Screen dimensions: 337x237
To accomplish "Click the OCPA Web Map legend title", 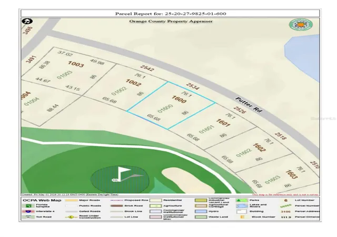I will (x=42, y=200).
